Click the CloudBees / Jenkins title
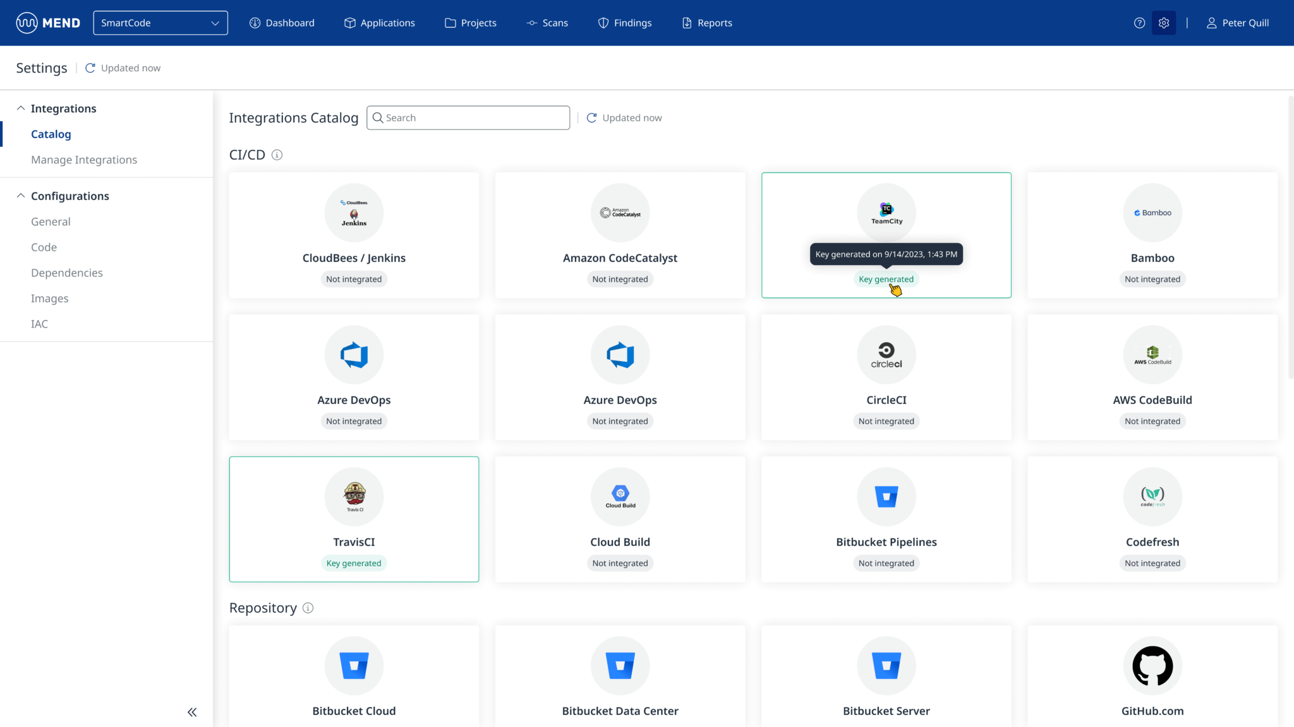The image size is (1294, 727). [354, 258]
